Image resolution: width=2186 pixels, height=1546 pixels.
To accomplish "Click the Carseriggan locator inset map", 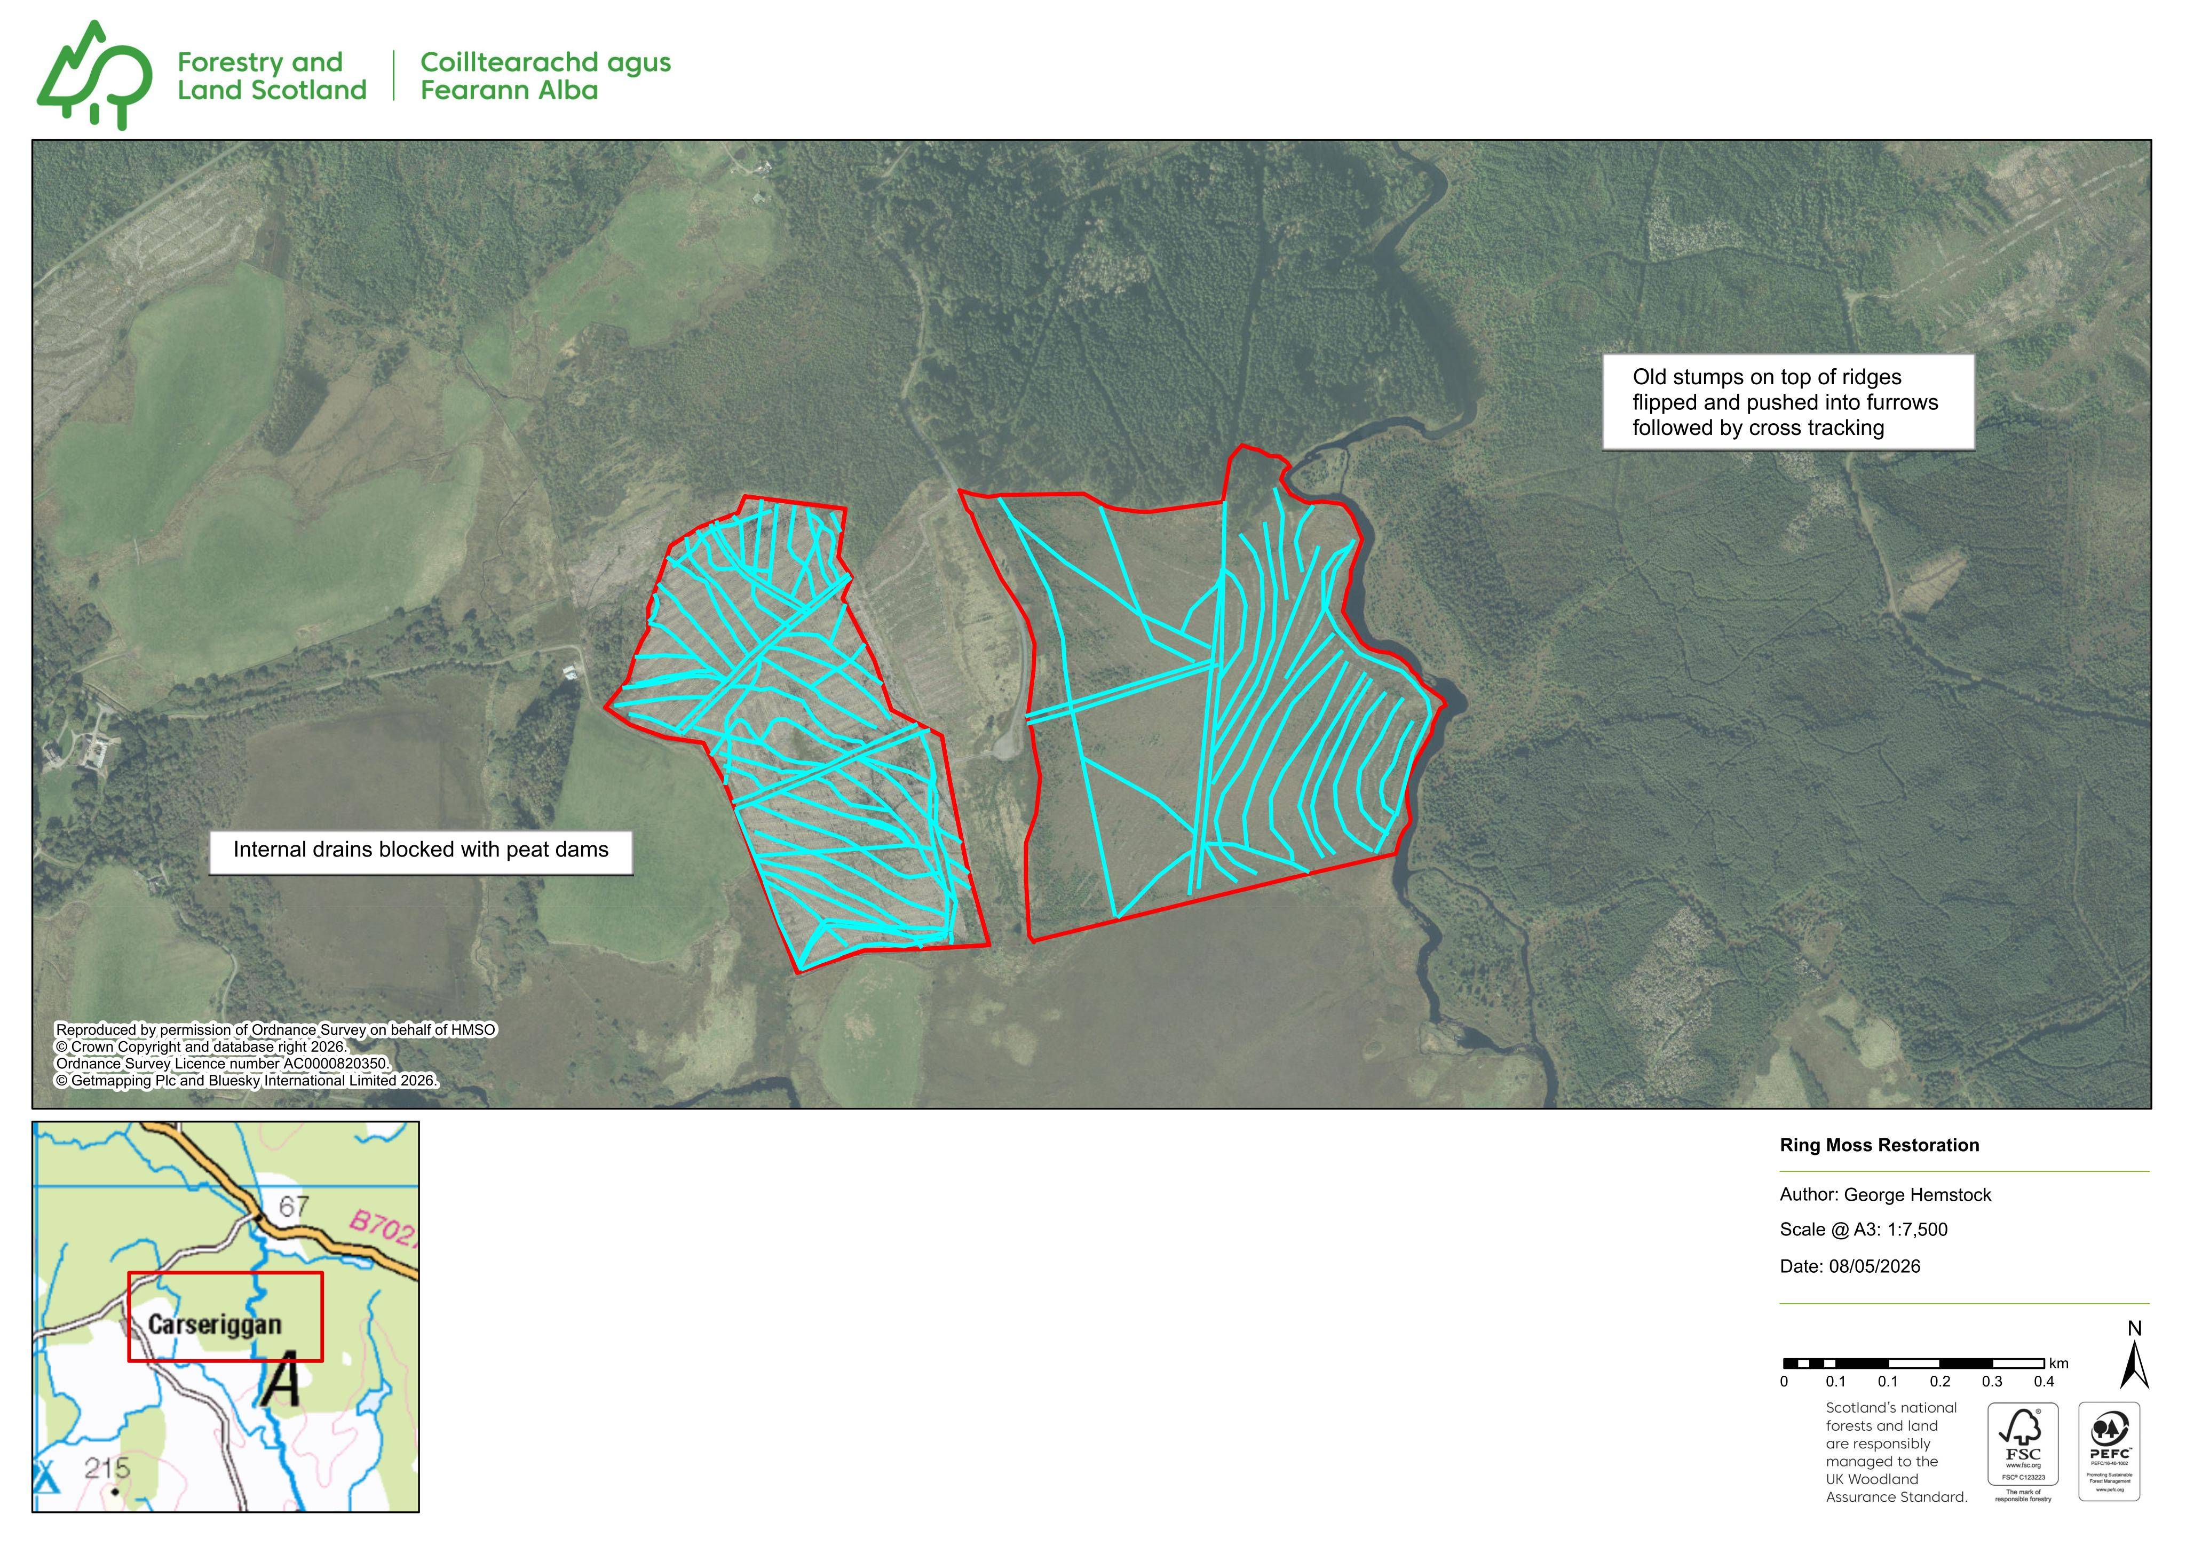I will (226, 1315).
